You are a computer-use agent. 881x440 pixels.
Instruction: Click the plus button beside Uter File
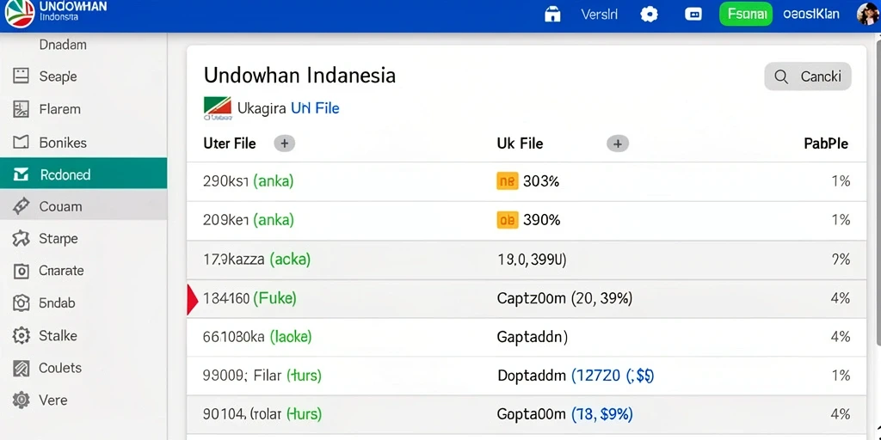point(284,144)
